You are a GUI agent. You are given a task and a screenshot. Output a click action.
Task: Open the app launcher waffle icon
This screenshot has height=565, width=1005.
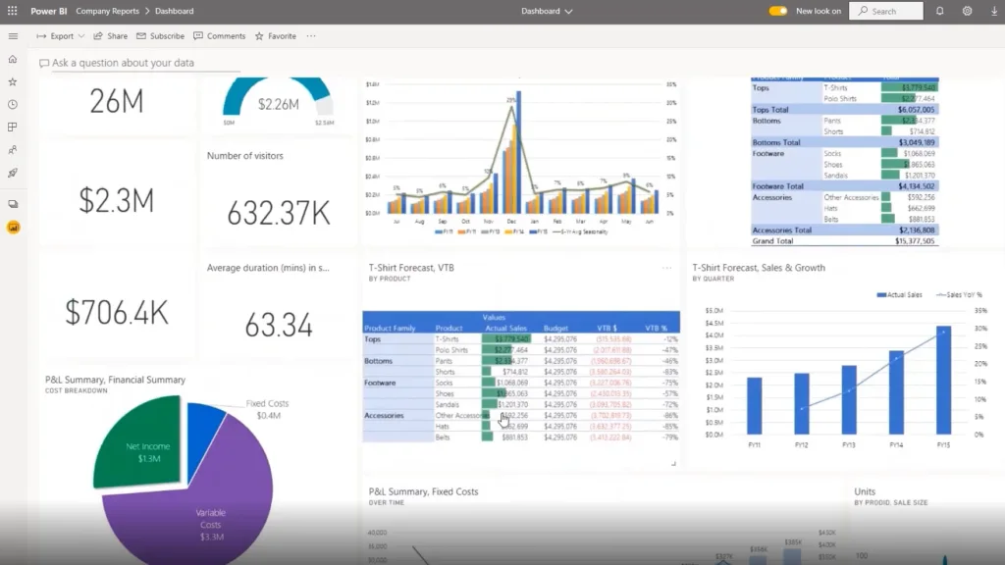tap(12, 11)
